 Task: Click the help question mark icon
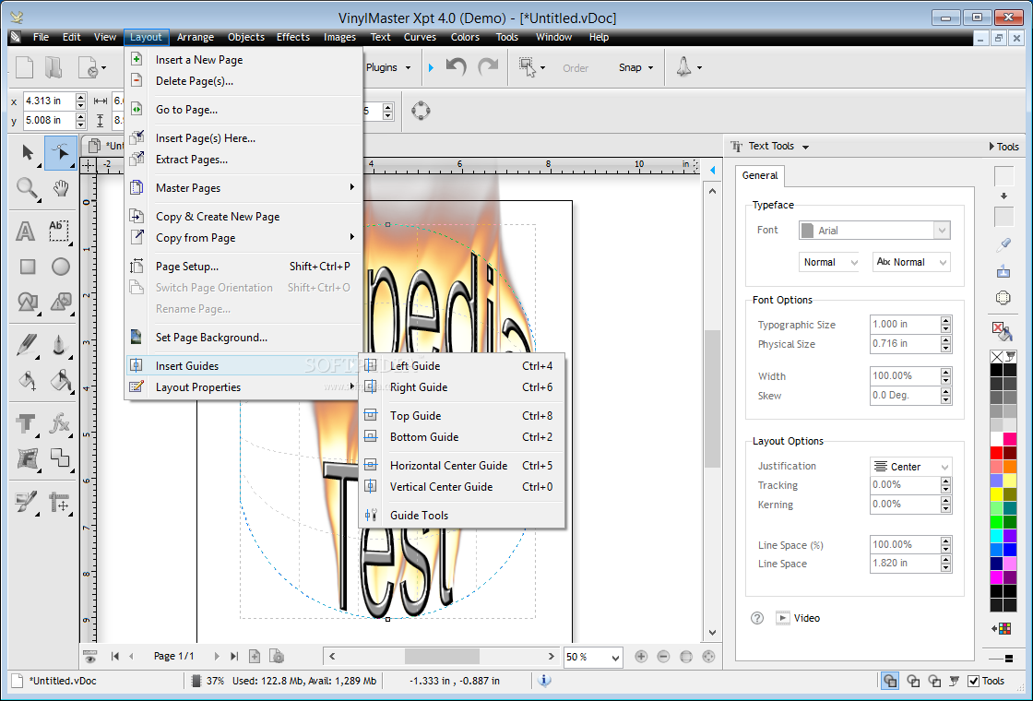pos(757,618)
